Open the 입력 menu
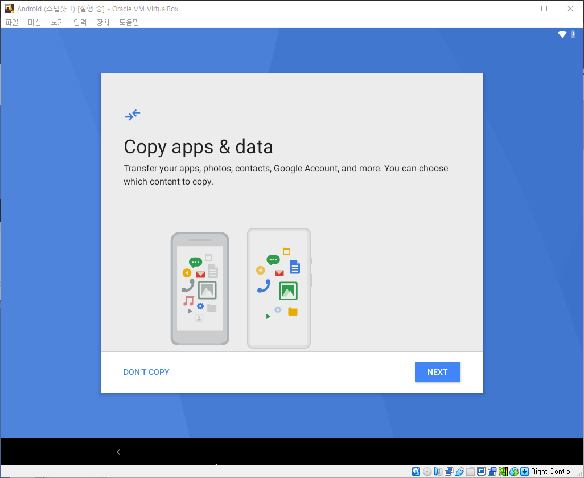 coord(80,22)
